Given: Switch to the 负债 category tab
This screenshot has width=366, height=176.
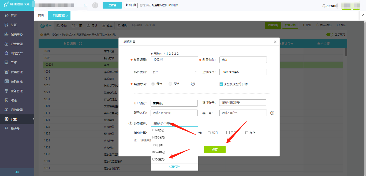Looking at the screenshot, I should (62, 26).
